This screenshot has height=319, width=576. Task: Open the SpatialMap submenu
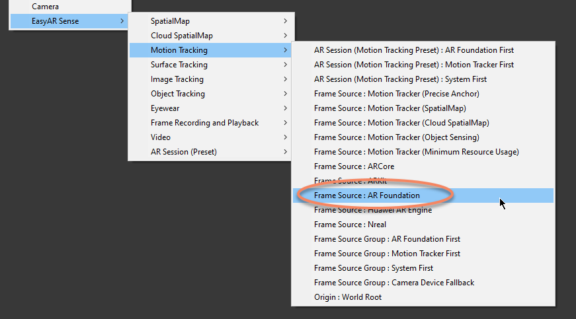coord(211,21)
